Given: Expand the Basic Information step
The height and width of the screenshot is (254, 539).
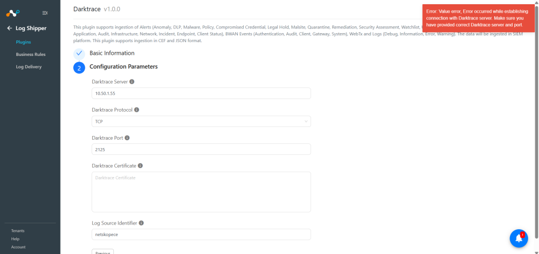Looking at the screenshot, I should 112,53.
